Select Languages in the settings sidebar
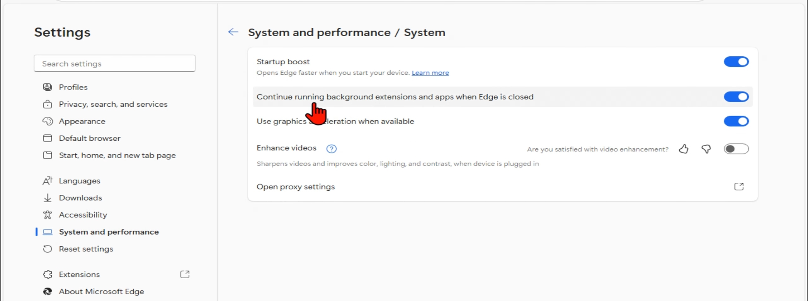 point(79,181)
